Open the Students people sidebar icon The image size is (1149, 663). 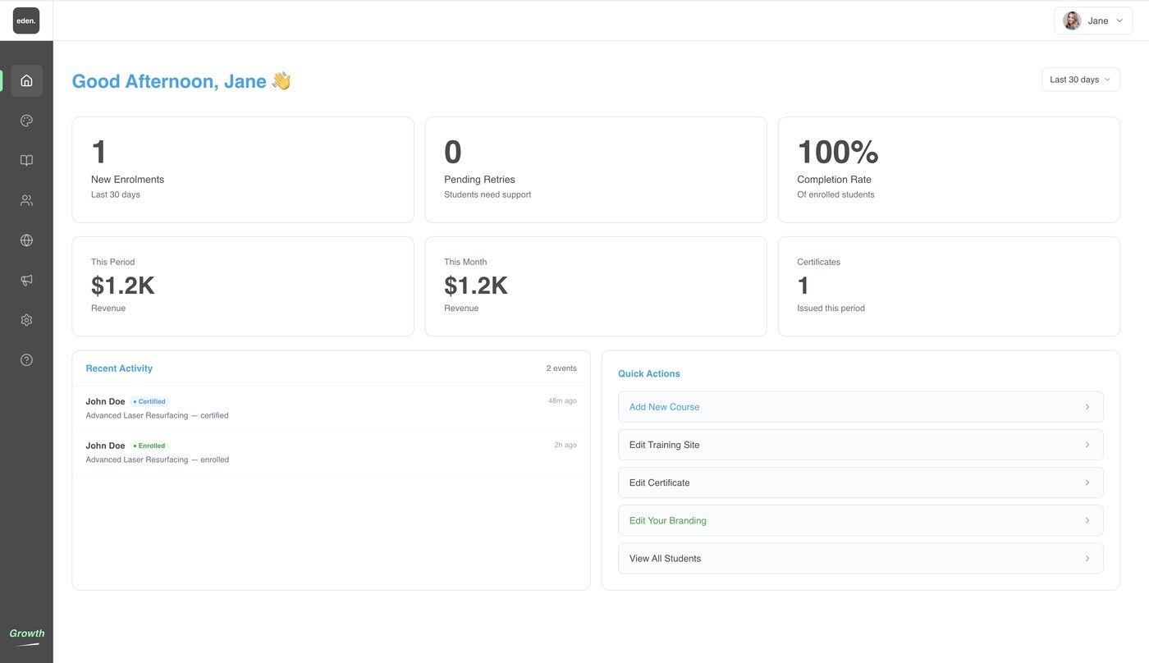[26, 200]
